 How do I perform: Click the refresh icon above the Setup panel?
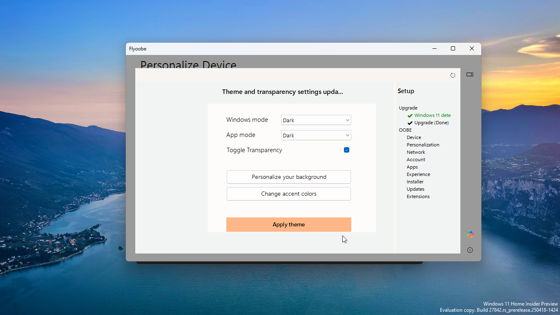(x=453, y=75)
